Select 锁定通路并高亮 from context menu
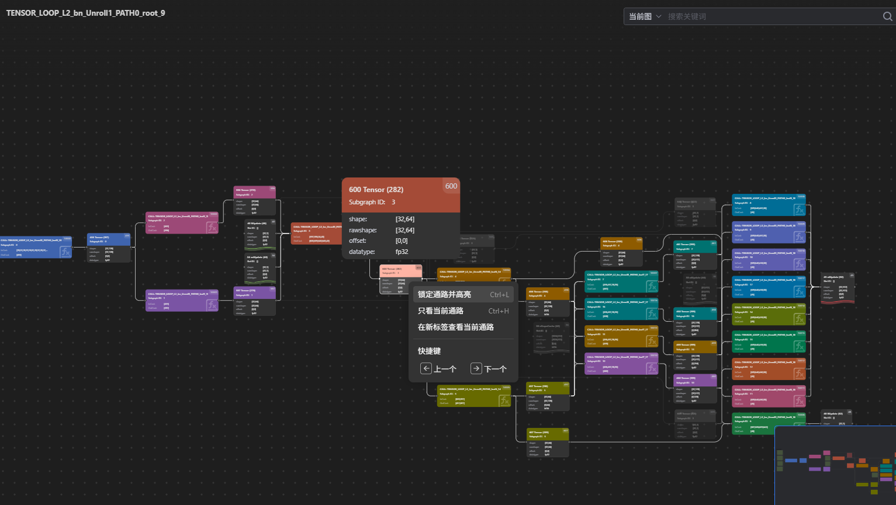Image resolution: width=896 pixels, height=505 pixels. (444, 295)
